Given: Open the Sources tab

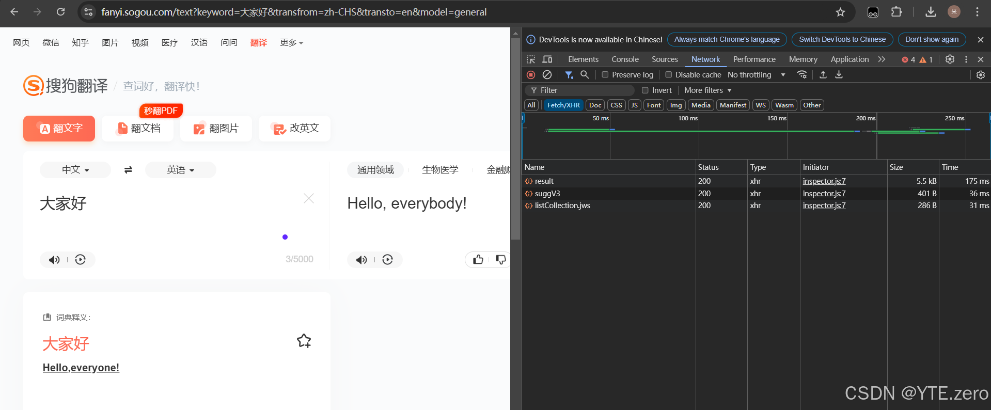Looking at the screenshot, I should (665, 59).
